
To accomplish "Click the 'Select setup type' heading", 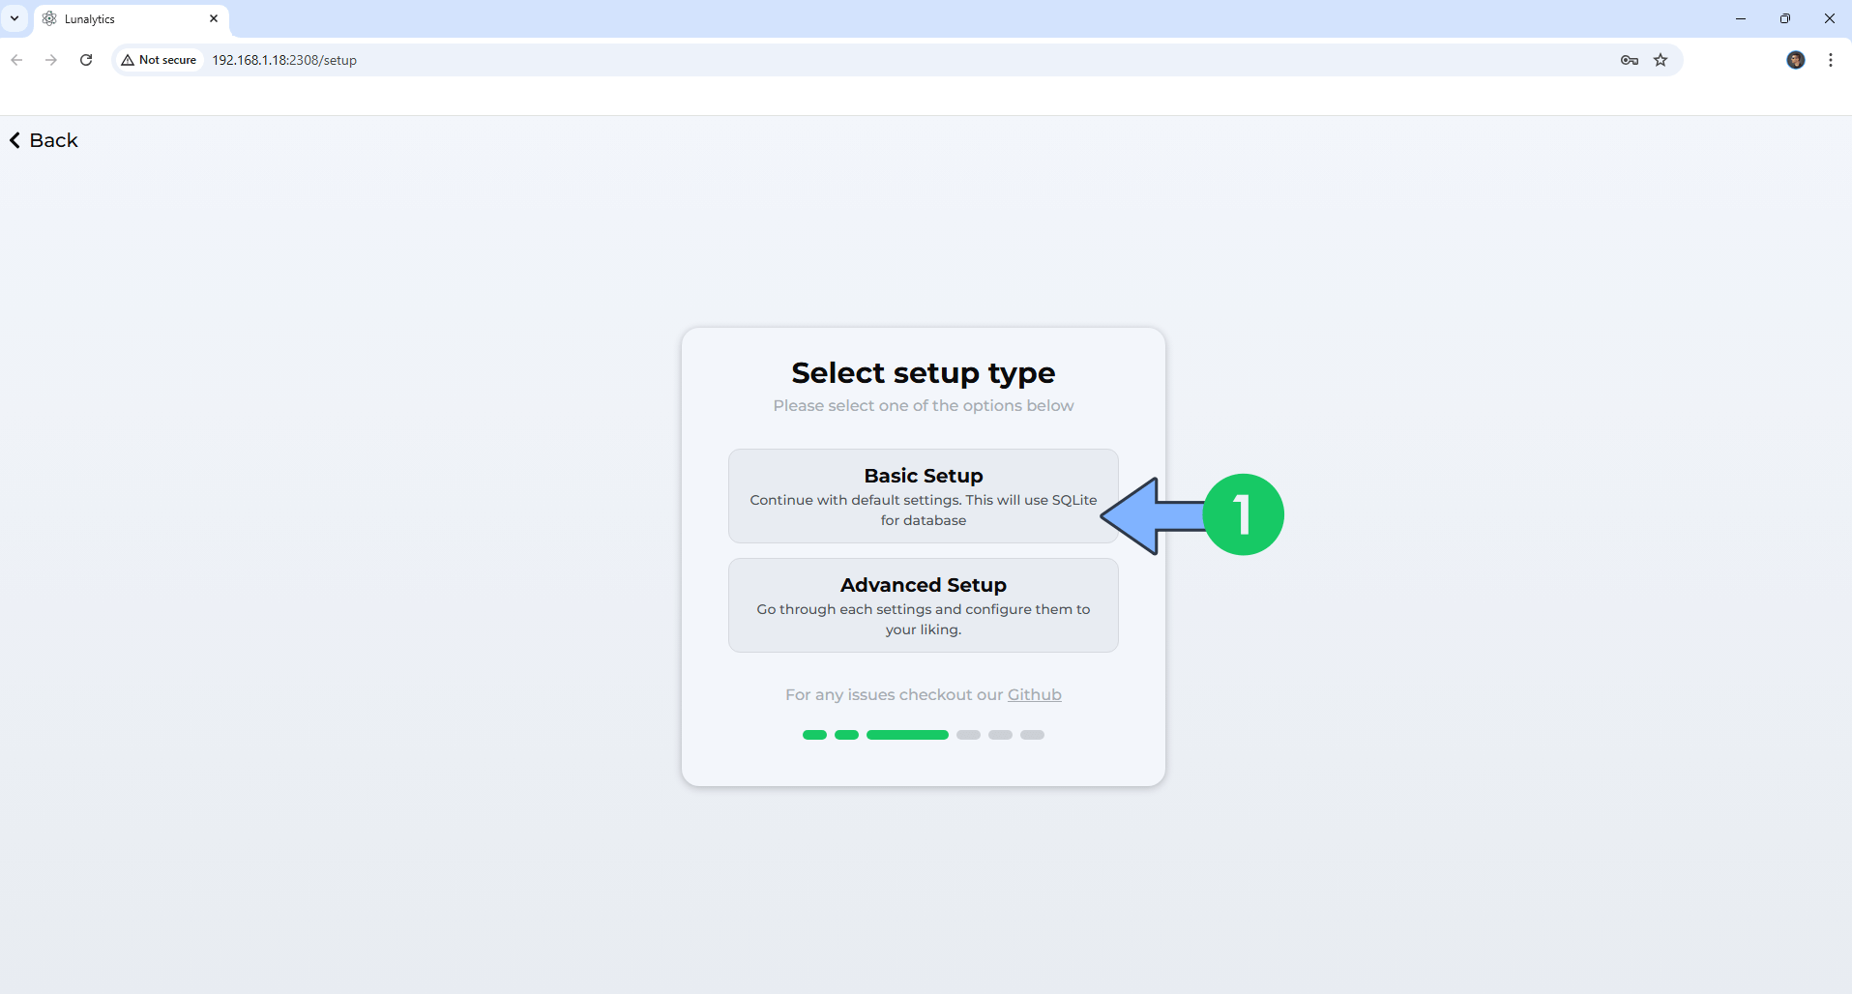I will click(923, 372).
